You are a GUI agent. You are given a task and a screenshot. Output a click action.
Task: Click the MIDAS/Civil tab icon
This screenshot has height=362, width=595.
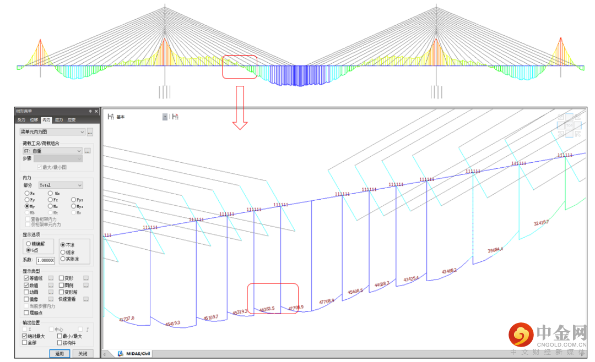[x=120, y=354]
